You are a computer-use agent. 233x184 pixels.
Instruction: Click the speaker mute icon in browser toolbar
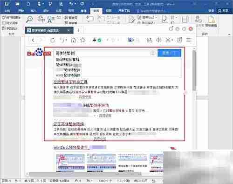tap(159, 40)
